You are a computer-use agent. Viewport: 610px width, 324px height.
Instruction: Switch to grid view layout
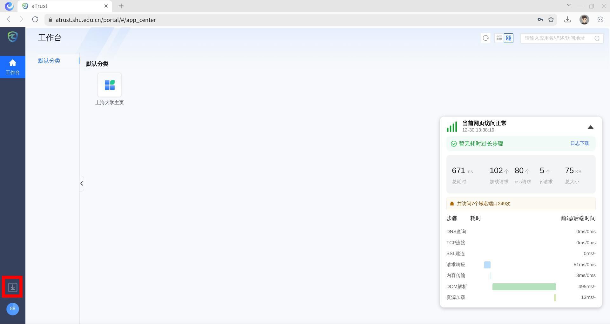pos(509,38)
